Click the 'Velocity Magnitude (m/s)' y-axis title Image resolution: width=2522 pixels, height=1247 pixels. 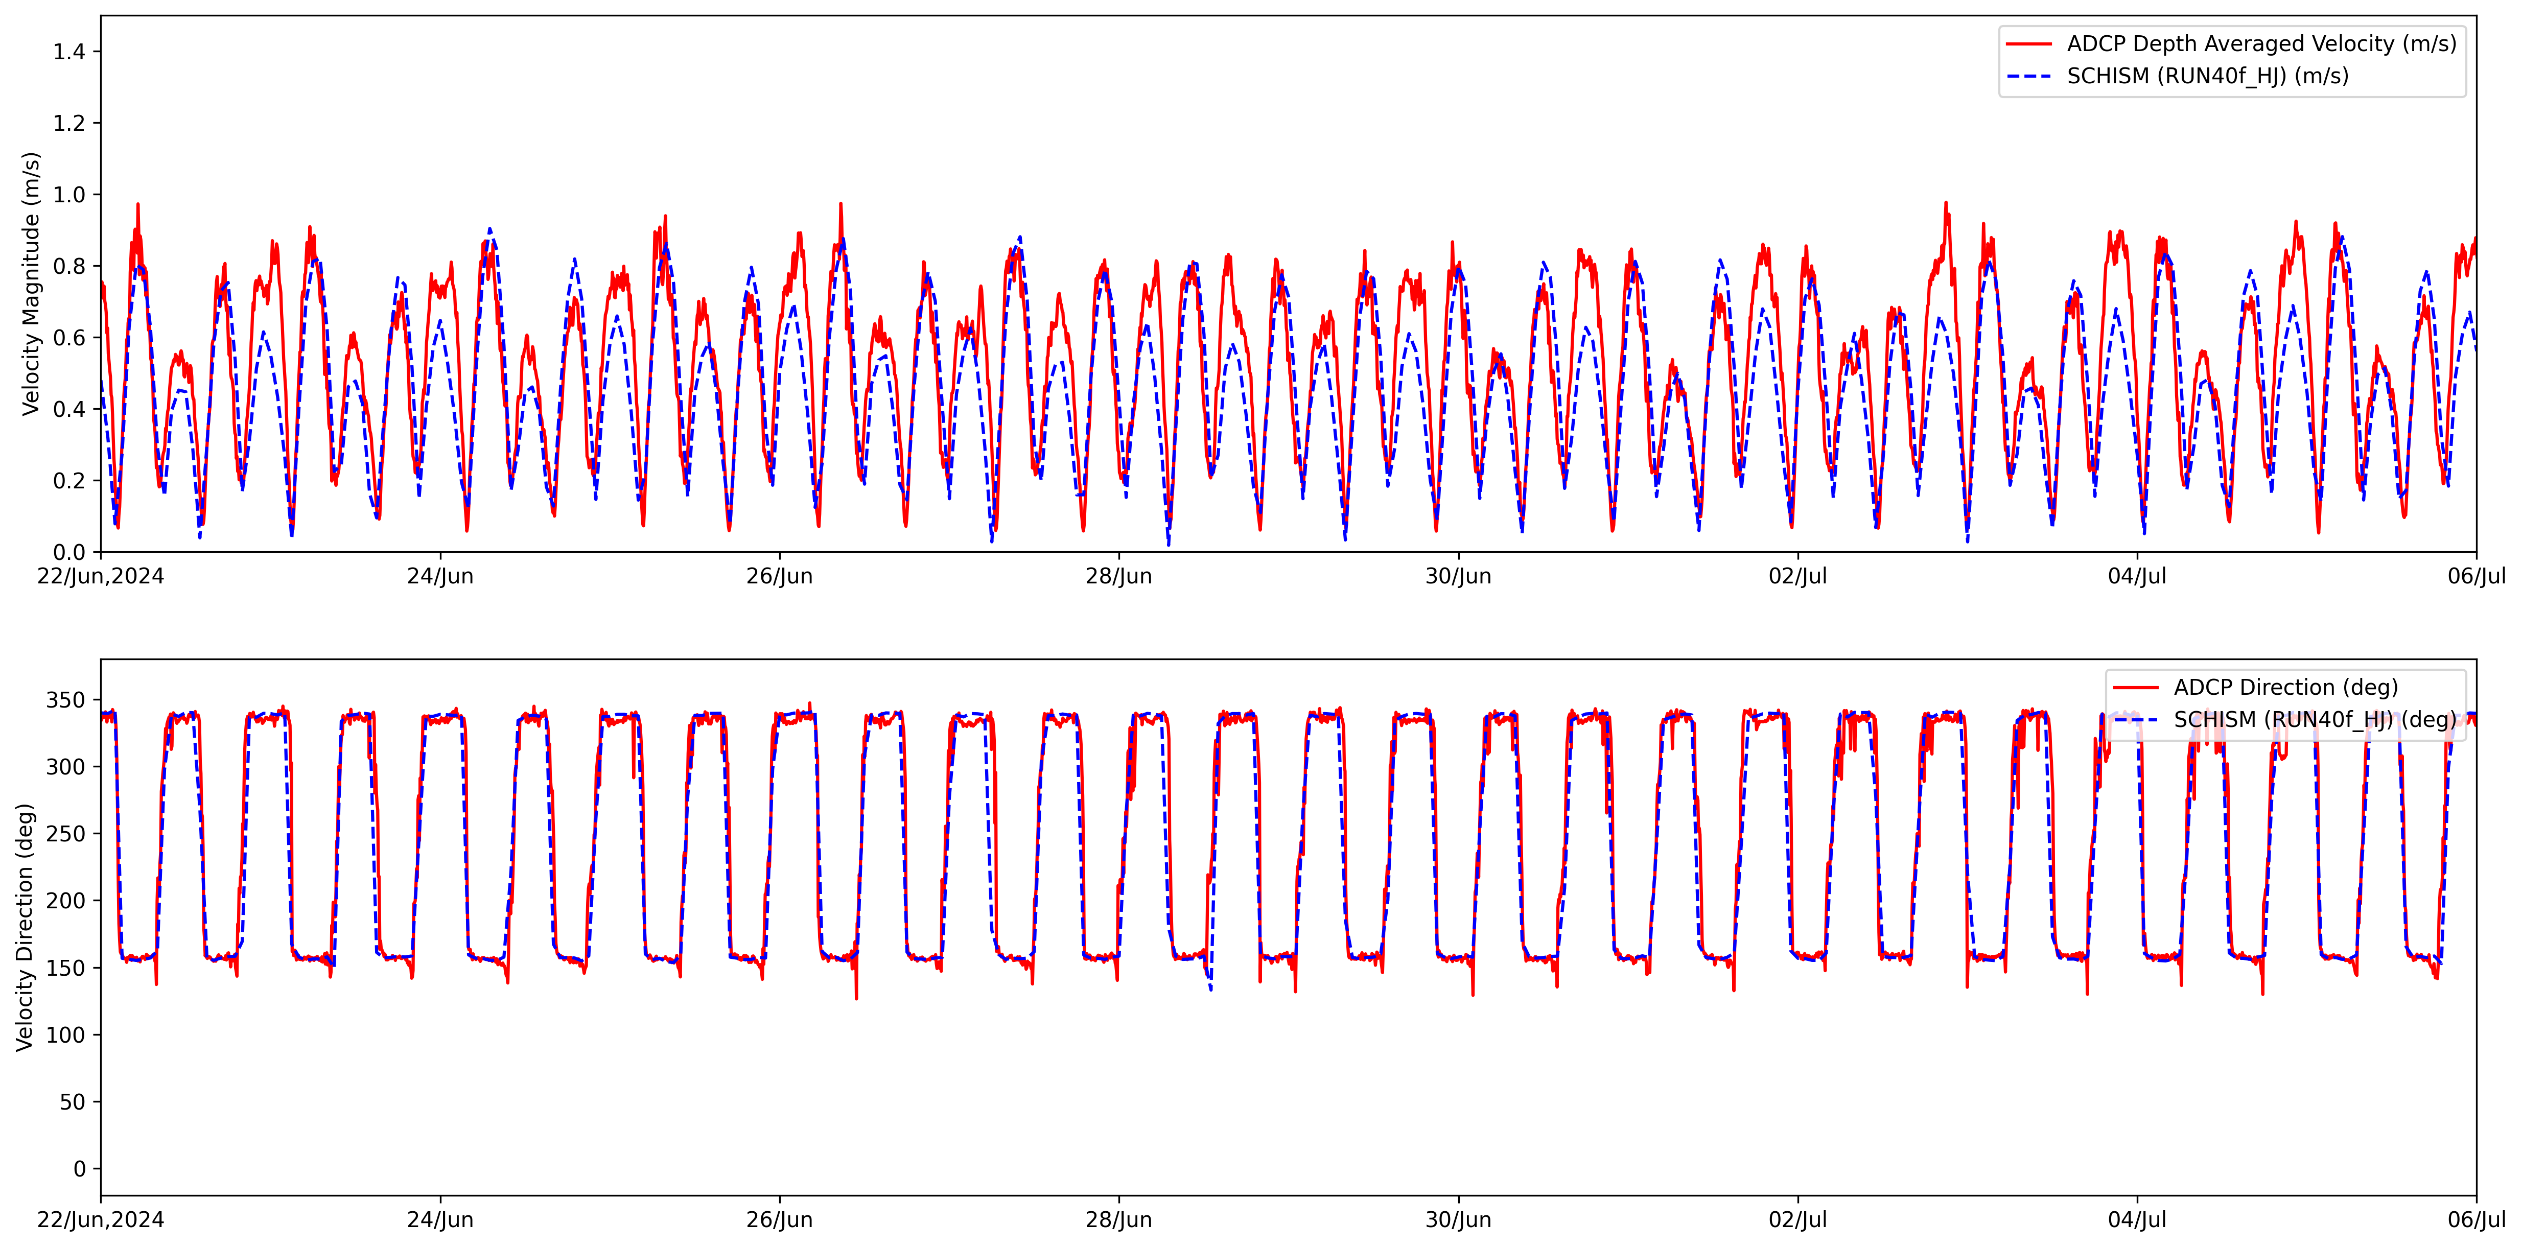(30, 284)
